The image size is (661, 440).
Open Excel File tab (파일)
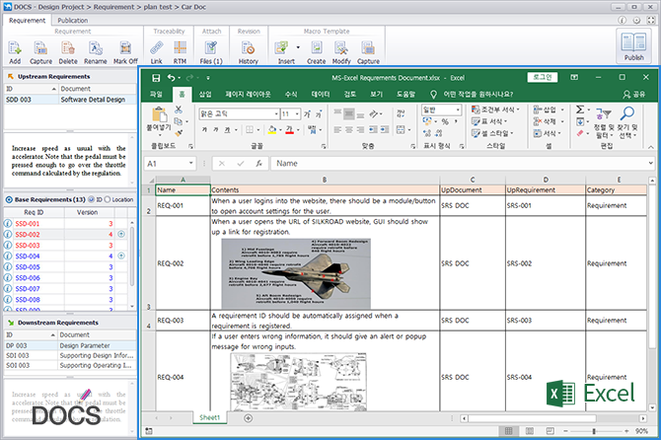pos(156,94)
